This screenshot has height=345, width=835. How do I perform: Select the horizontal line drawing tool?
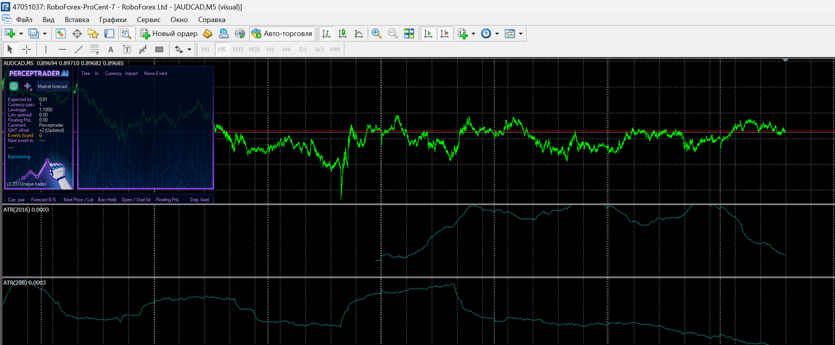[62, 49]
